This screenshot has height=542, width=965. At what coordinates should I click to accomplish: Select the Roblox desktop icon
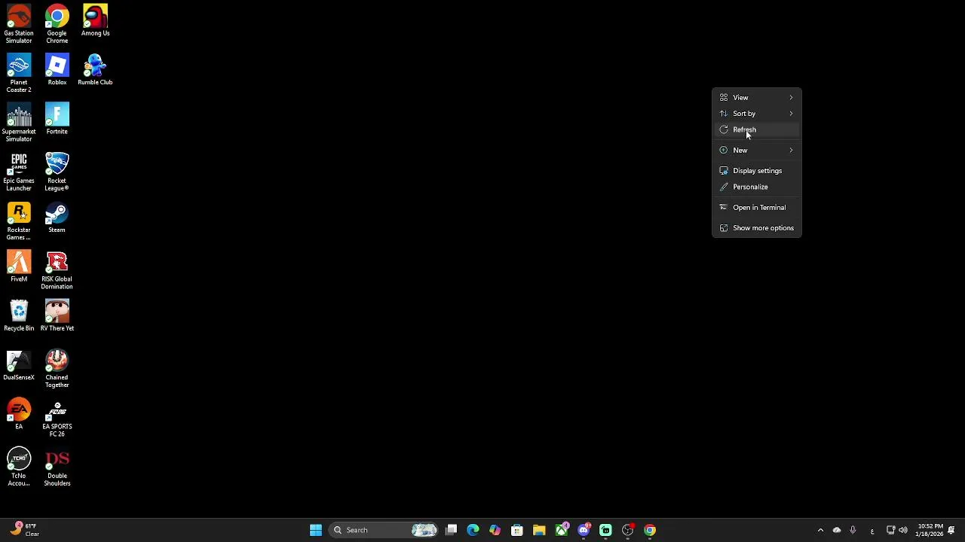click(57, 69)
